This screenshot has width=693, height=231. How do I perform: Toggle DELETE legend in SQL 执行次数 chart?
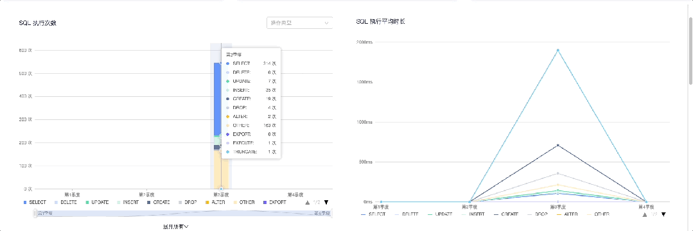(x=65, y=202)
